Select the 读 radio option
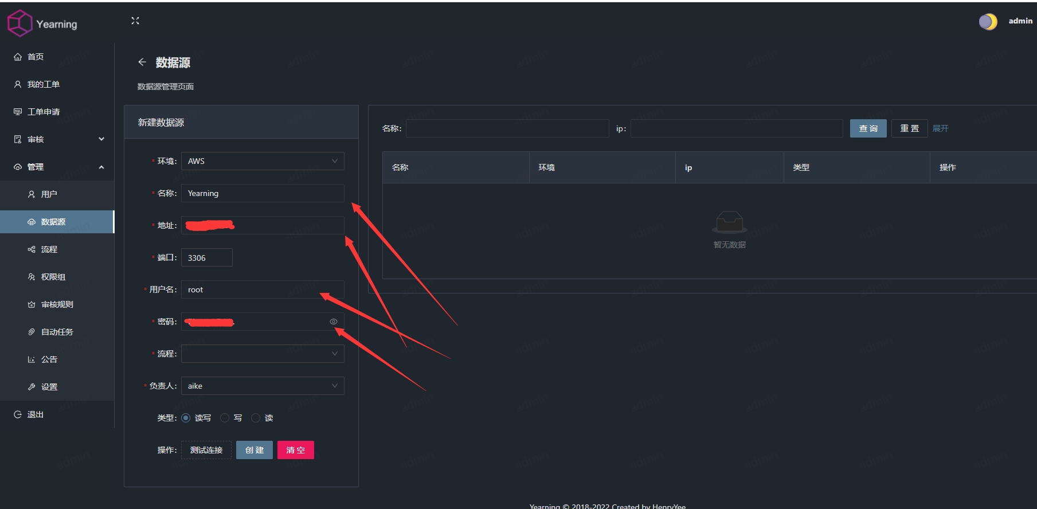The width and height of the screenshot is (1037, 509). [x=256, y=418]
